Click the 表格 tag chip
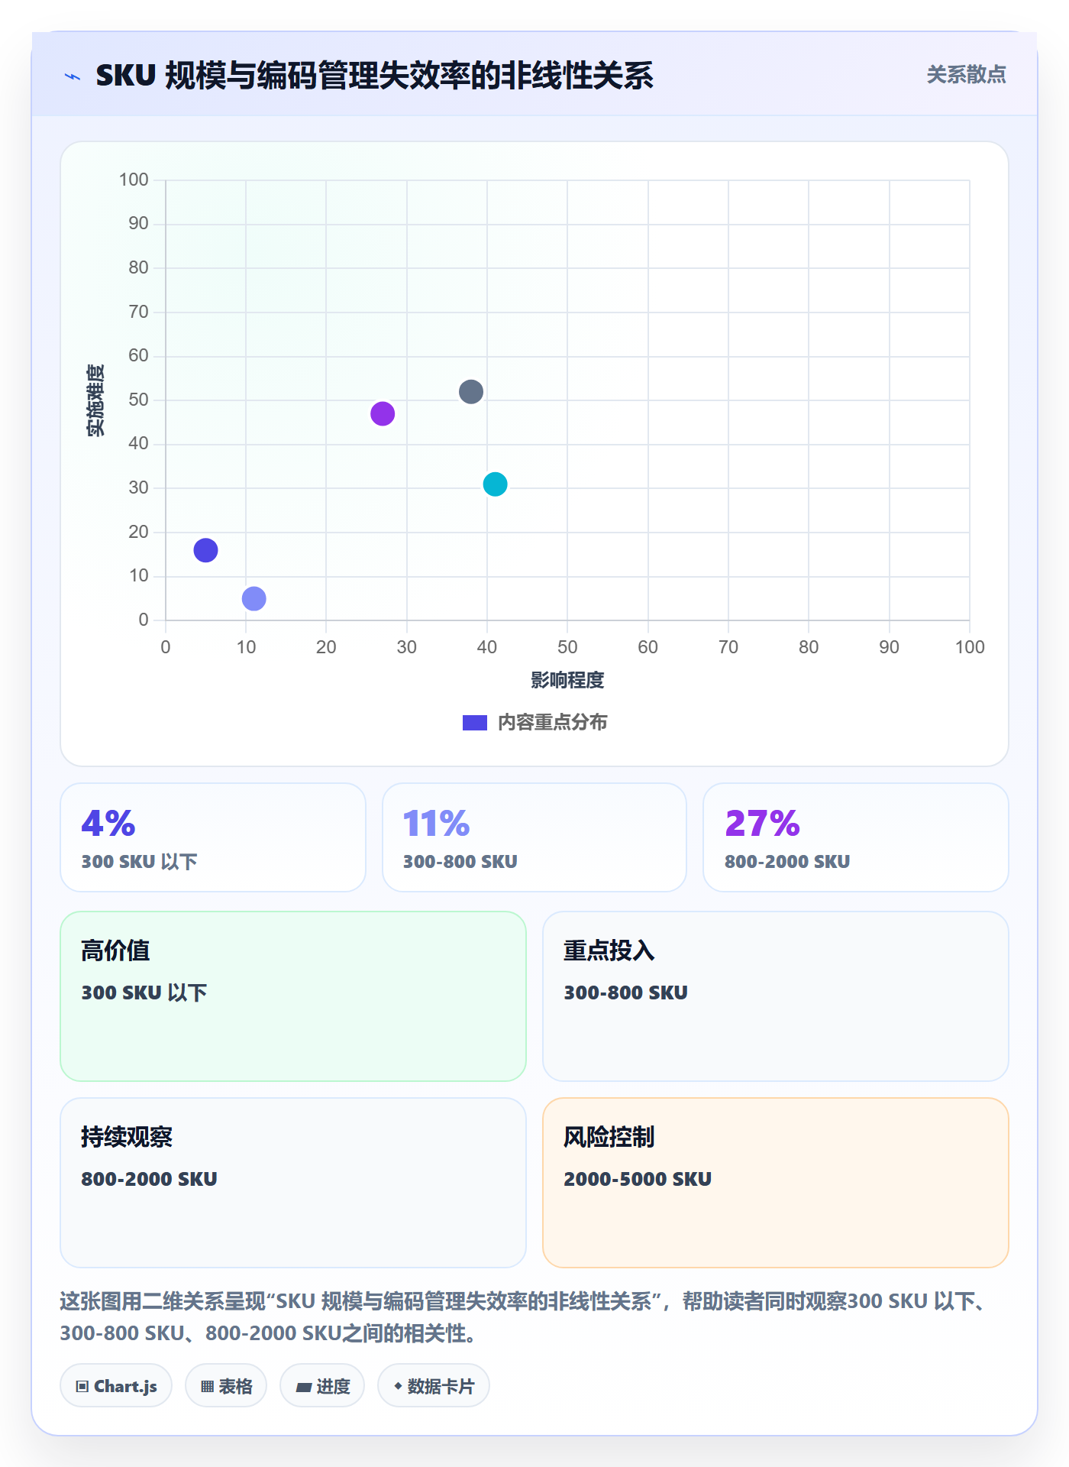Screen dimensions: 1069x1467 (226, 1386)
